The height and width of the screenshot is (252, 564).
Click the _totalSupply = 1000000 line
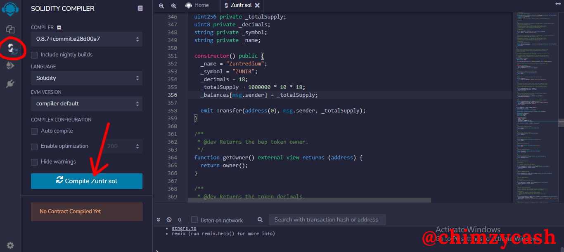[x=253, y=87]
